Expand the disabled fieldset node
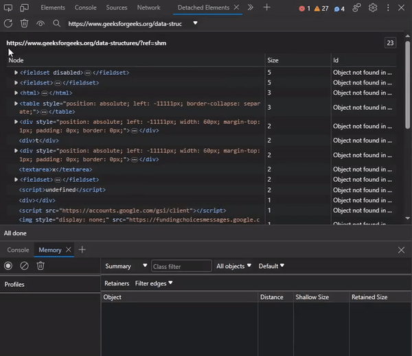 click(16, 72)
